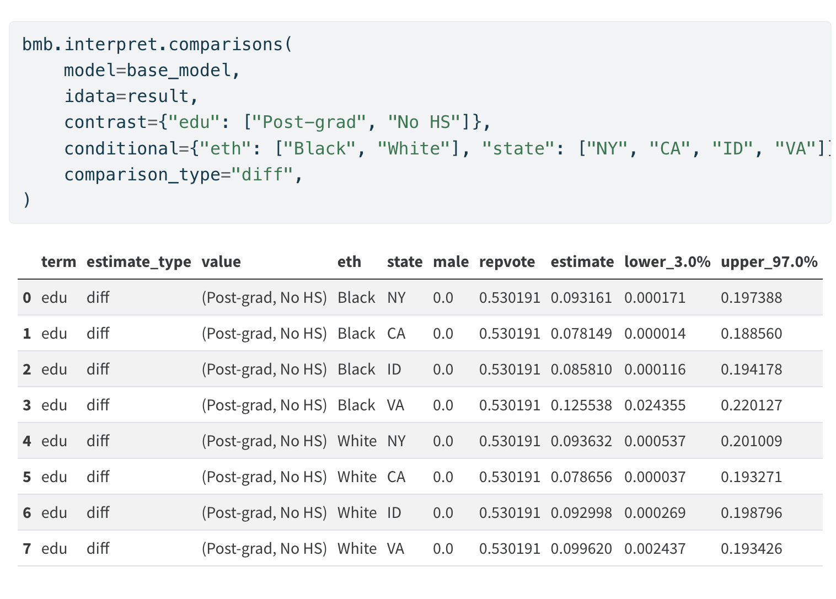This screenshot has height=599, width=836.
Task: Click the "idata=result," code line
Action: coord(131,97)
